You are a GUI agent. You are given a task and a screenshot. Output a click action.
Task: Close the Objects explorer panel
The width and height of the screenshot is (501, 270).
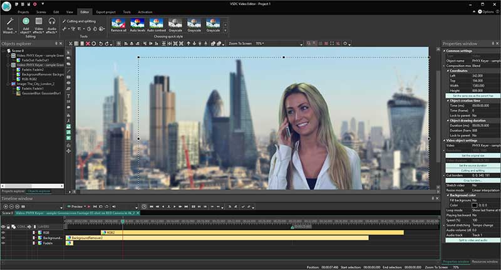tap(61, 43)
